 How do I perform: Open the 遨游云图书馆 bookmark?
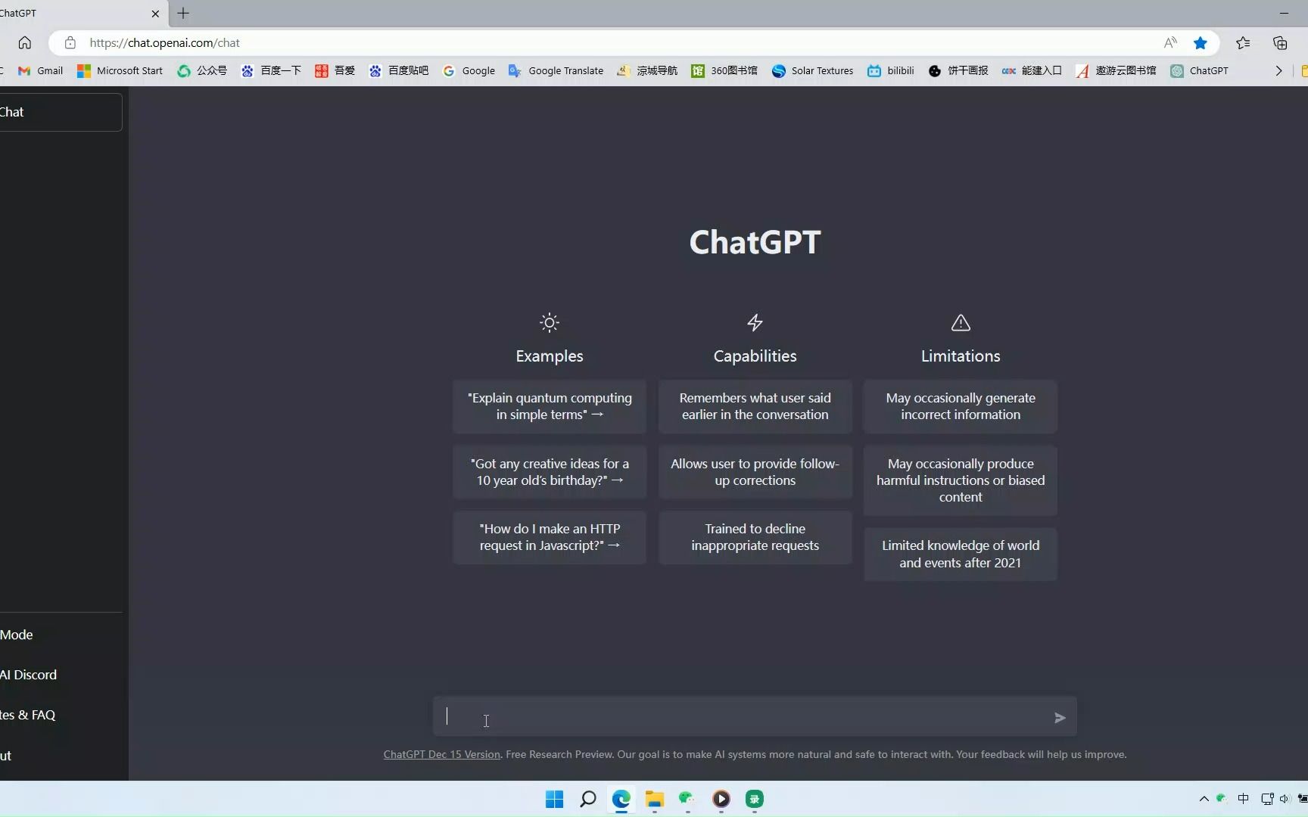pyautogui.click(x=1116, y=70)
